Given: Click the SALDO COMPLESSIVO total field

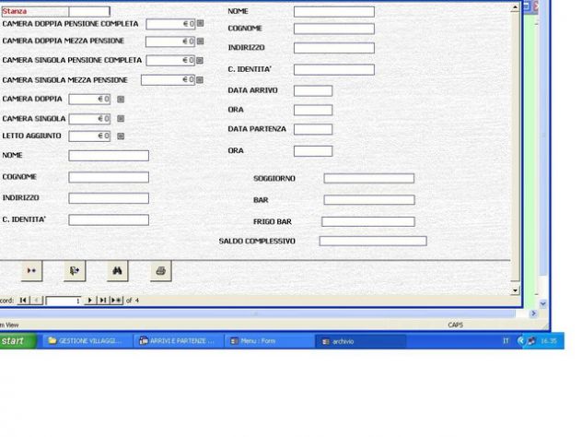Looking at the screenshot, I should pyautogui.click(x=373, y=242).
